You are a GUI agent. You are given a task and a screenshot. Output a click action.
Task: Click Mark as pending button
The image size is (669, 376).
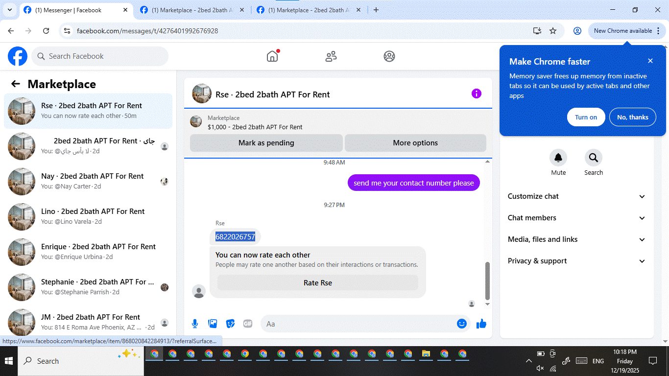point(266,143)
